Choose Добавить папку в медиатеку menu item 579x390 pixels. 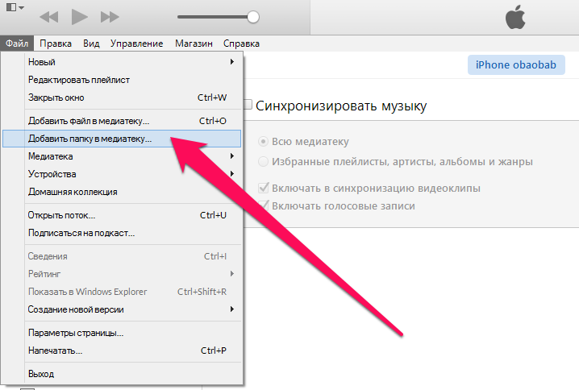(89, 139)
